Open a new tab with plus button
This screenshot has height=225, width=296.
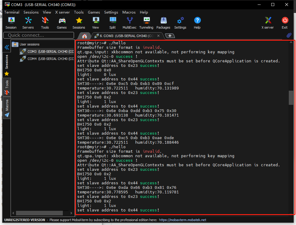point(170,36)
